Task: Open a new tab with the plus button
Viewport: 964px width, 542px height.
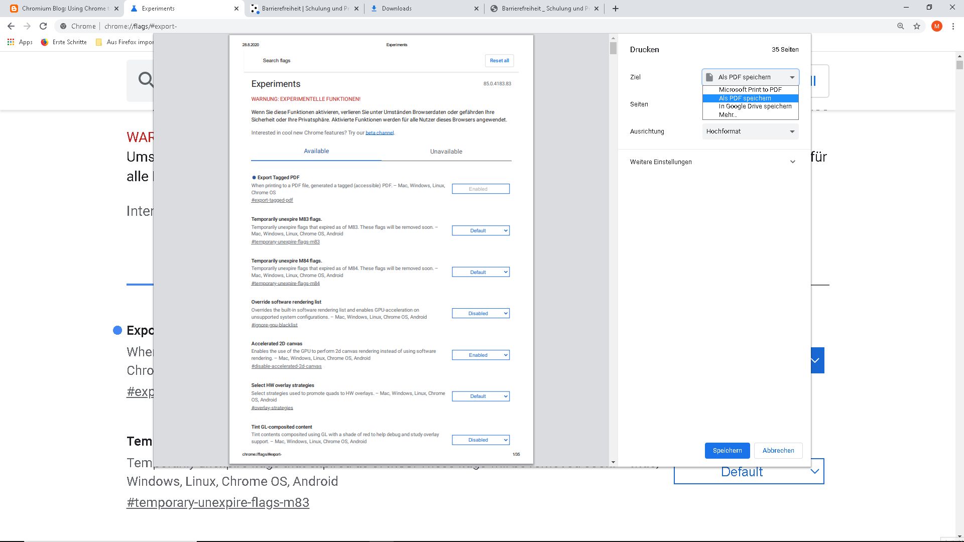Action: coord(615,9)
